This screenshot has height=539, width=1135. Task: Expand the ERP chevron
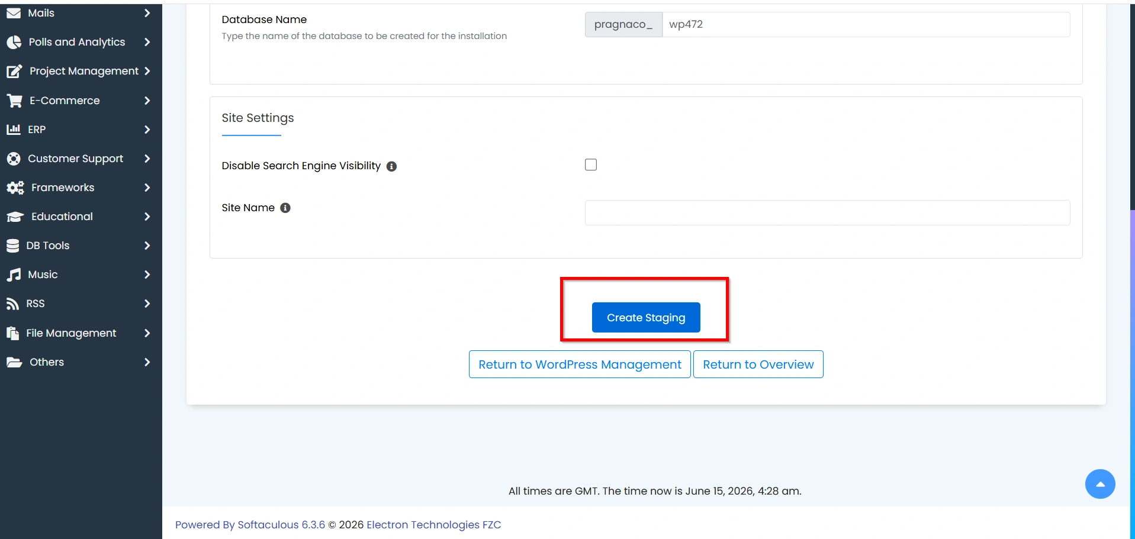coord(147,130)
